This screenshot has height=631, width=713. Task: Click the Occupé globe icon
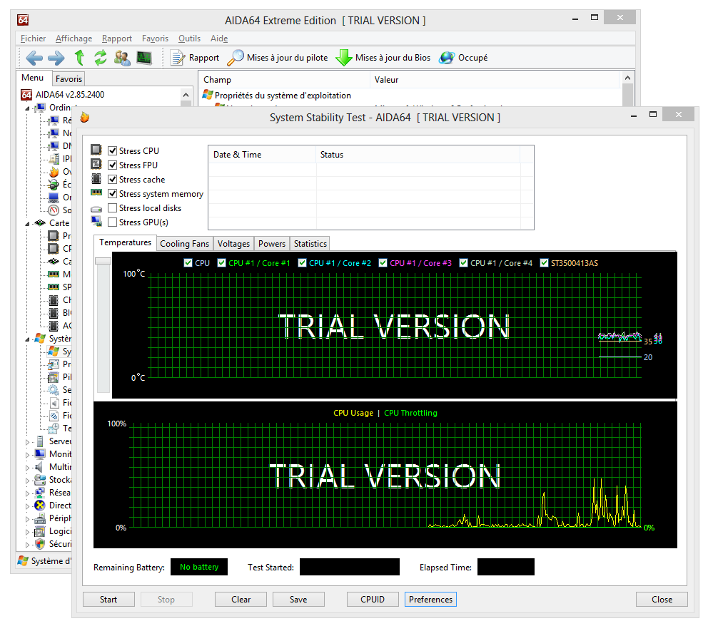point(447,58)
